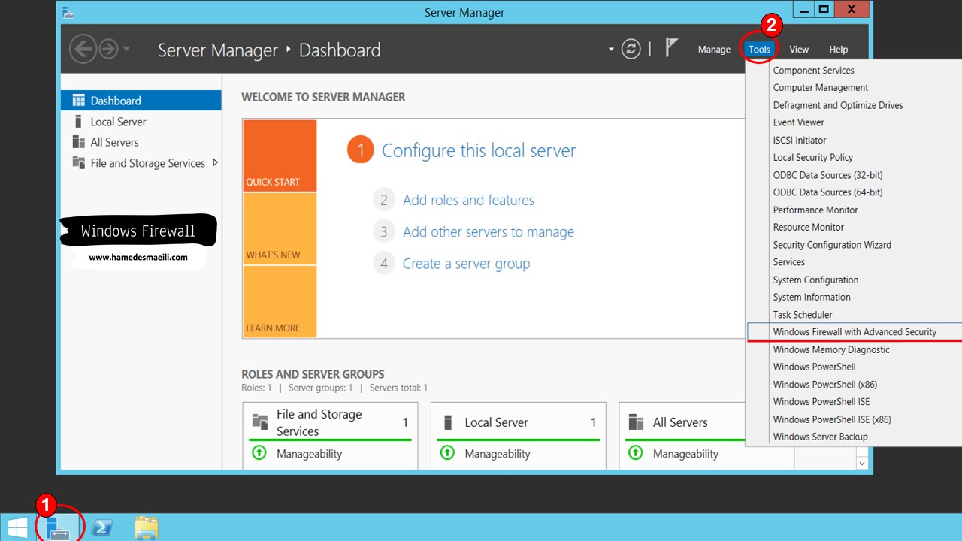Click the All Servers icon in sidebar
Viewport: 962px width, 541px height.
click(78, 141)
